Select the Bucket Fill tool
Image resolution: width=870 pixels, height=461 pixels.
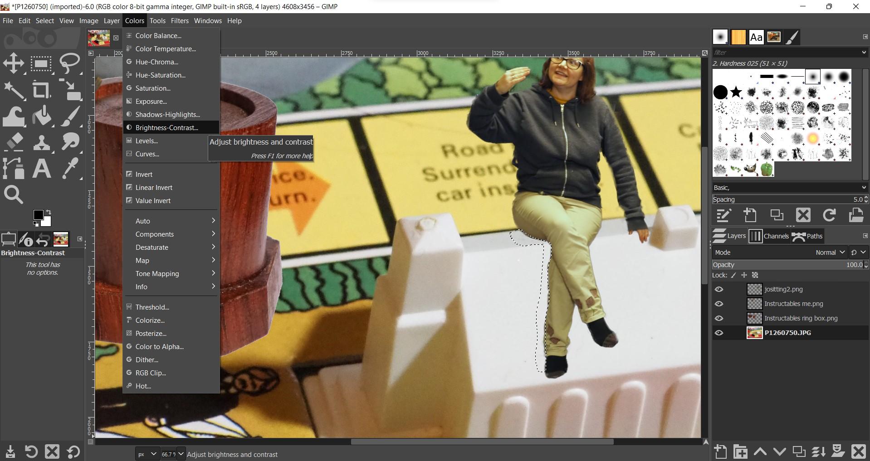tap(41, 116)
